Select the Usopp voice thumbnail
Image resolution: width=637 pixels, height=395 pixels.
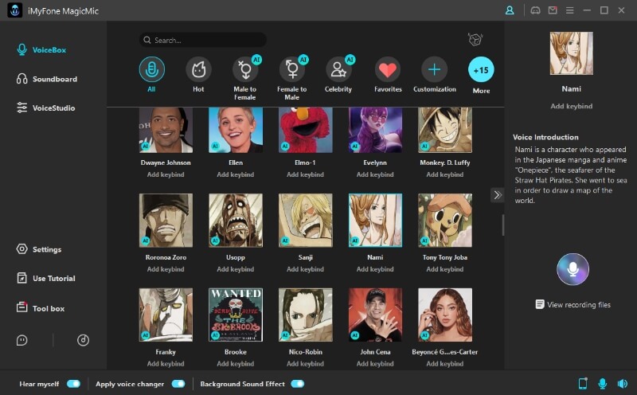(x=236, y=221)
